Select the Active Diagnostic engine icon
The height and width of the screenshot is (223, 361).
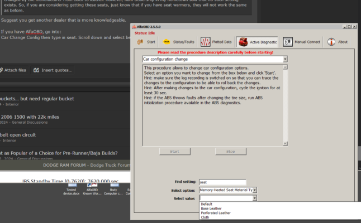243,42
